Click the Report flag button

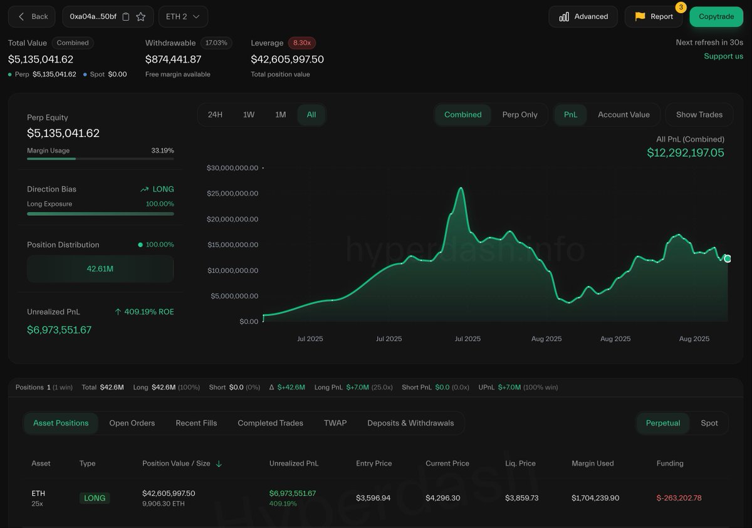click(654, 16)
